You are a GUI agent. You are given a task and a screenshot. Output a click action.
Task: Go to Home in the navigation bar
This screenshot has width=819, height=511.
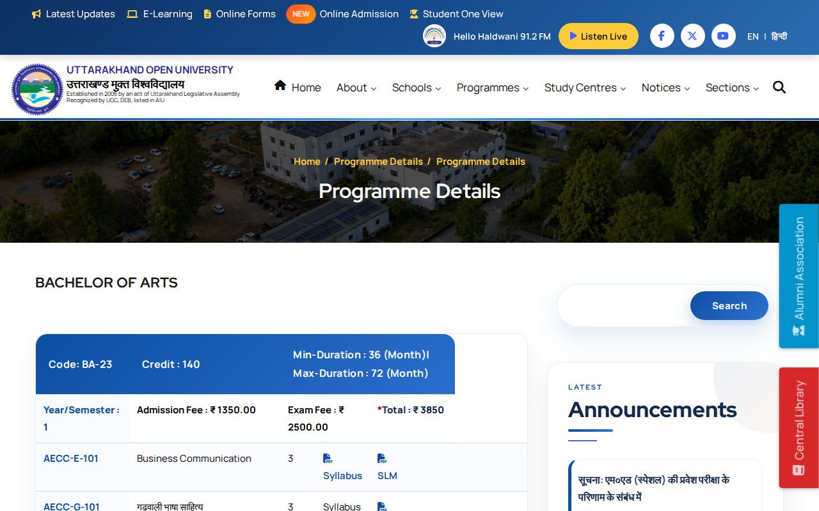pos(306,88)
